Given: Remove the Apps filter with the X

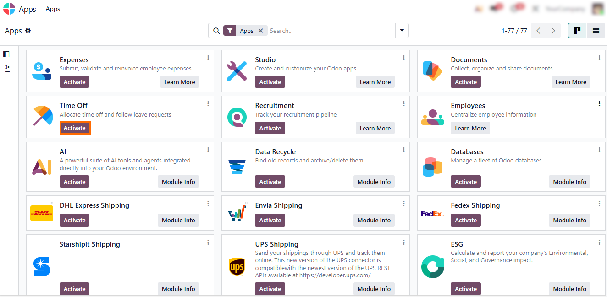Looking at the screenshot, I should [260, 31].
